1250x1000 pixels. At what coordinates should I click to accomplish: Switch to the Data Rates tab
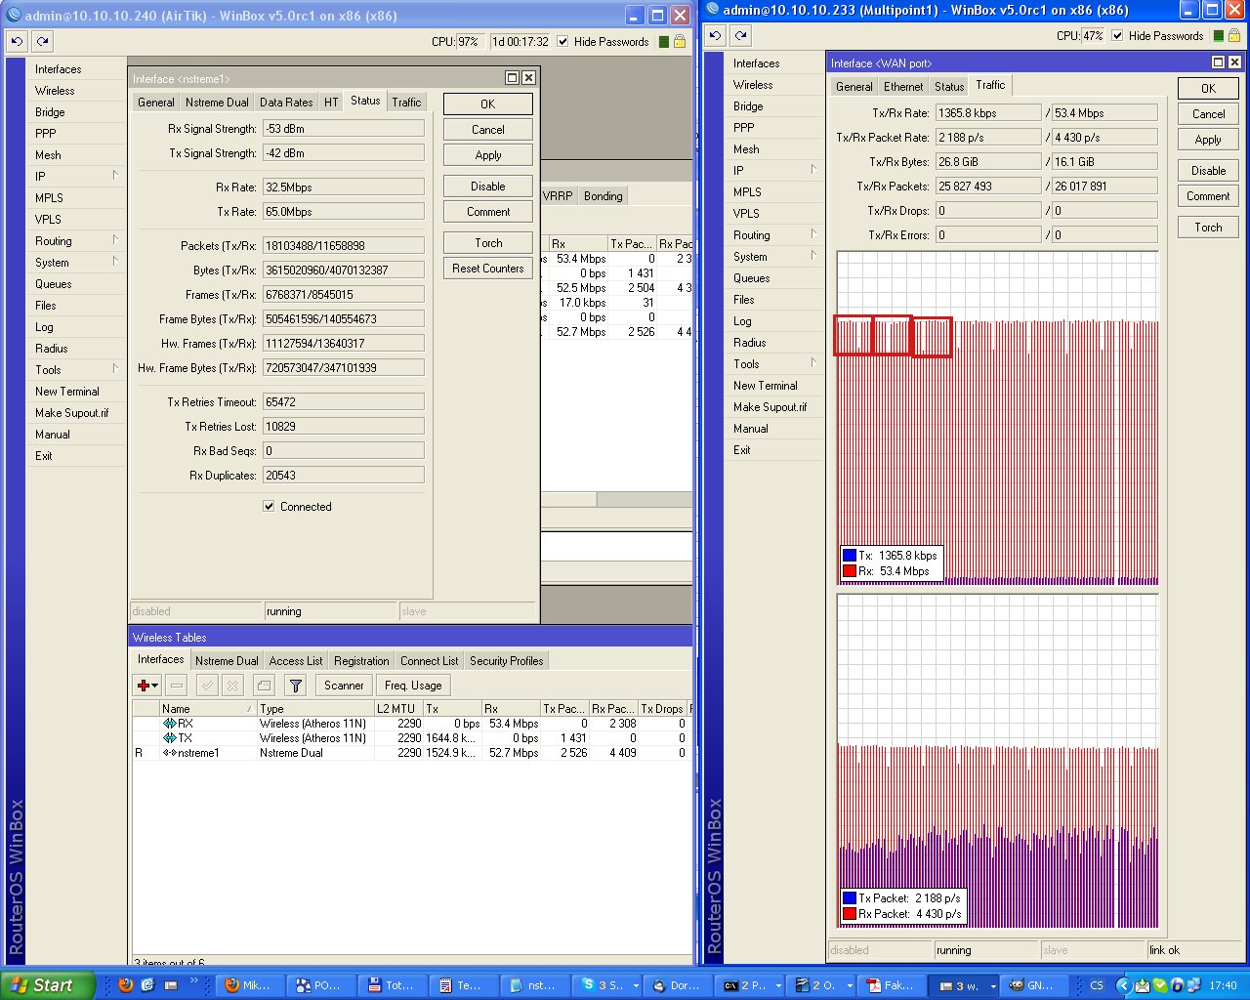286,102
